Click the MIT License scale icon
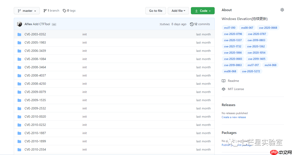This screenshot has height=155, width=292. pos(224,89)
